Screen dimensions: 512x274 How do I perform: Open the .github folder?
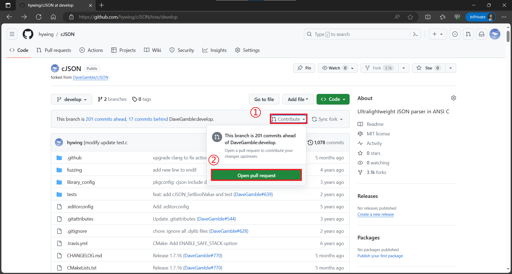[74, 157]
